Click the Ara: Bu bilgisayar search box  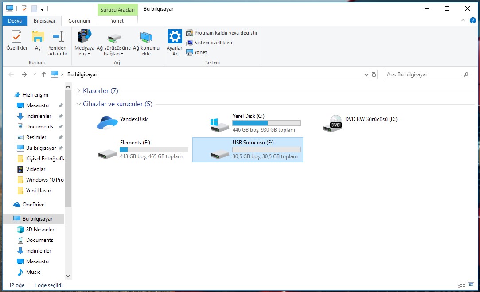pos(423,74)
